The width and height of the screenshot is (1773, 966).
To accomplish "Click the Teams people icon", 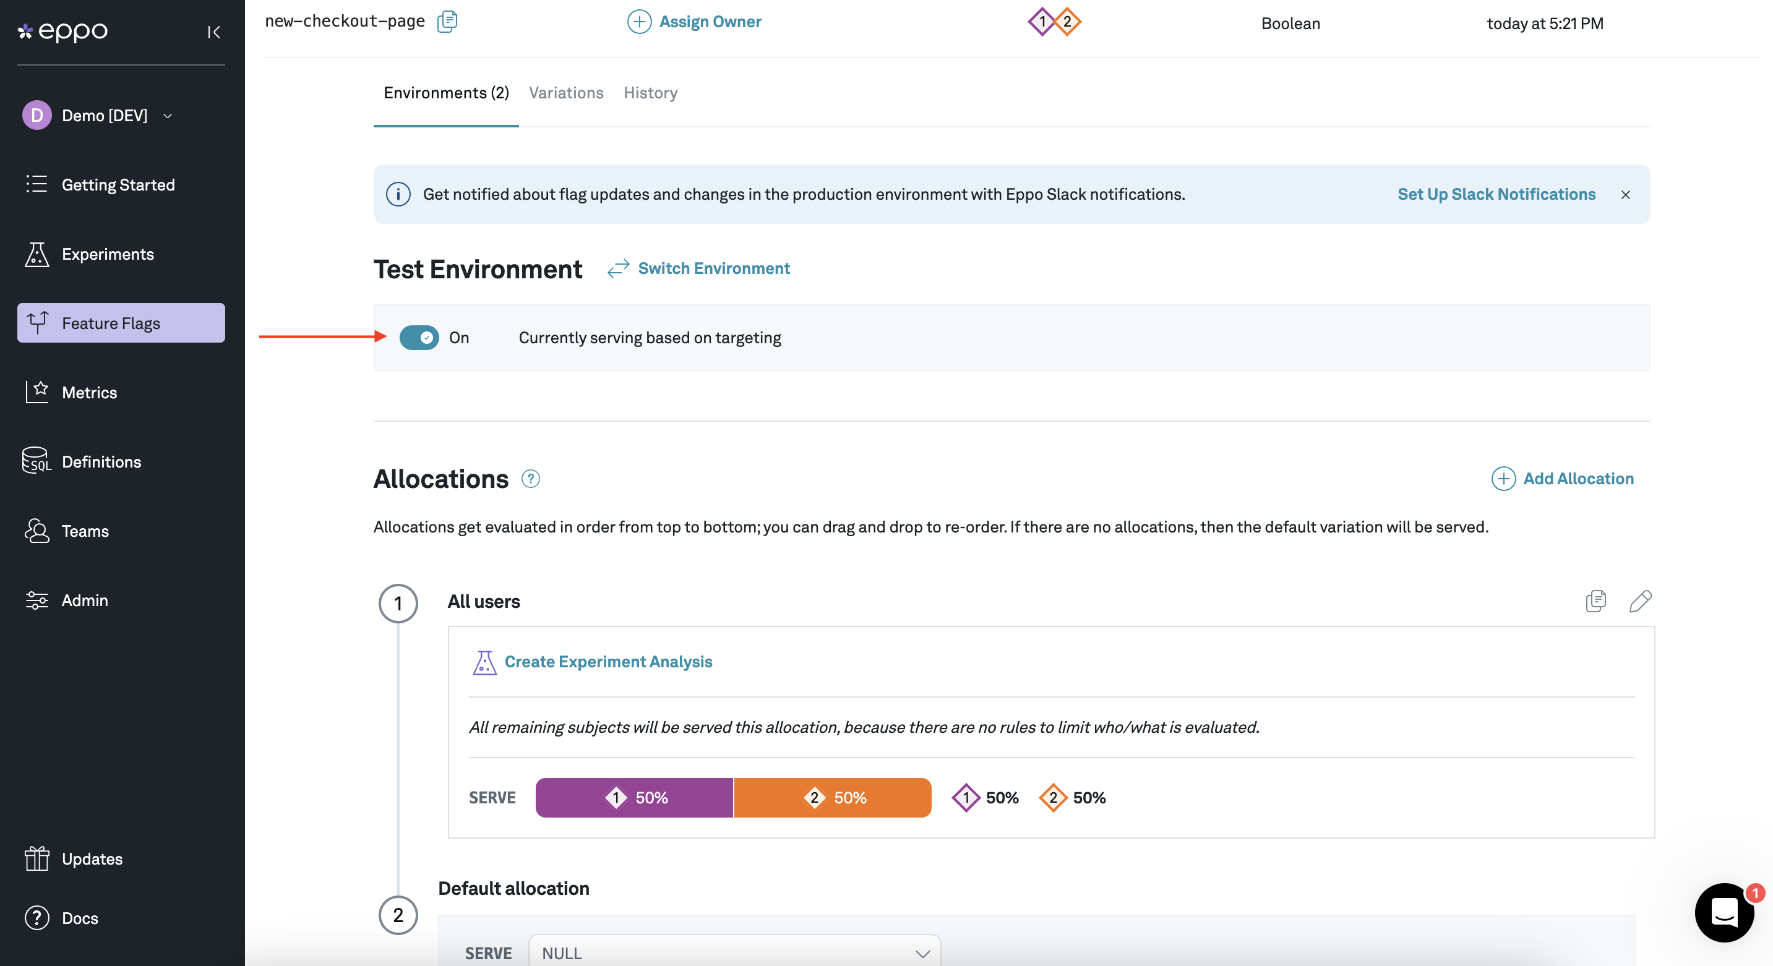I will pyautogui.click(x=37, y=531).
